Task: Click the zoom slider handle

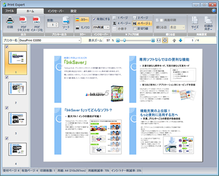Action: pyautogui.click(x=125, y=40)
